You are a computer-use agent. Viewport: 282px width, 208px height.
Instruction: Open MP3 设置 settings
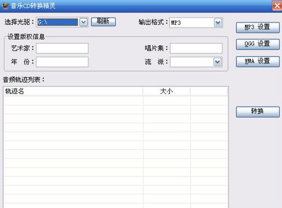tap(258, 28)
